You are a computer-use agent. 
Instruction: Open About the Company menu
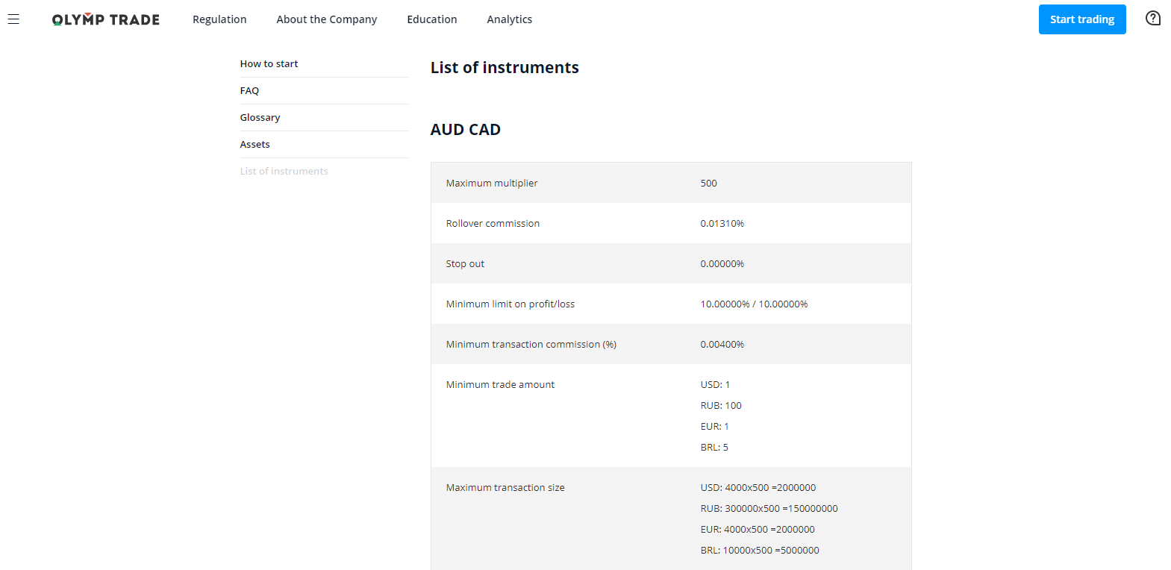pos(326,19)
